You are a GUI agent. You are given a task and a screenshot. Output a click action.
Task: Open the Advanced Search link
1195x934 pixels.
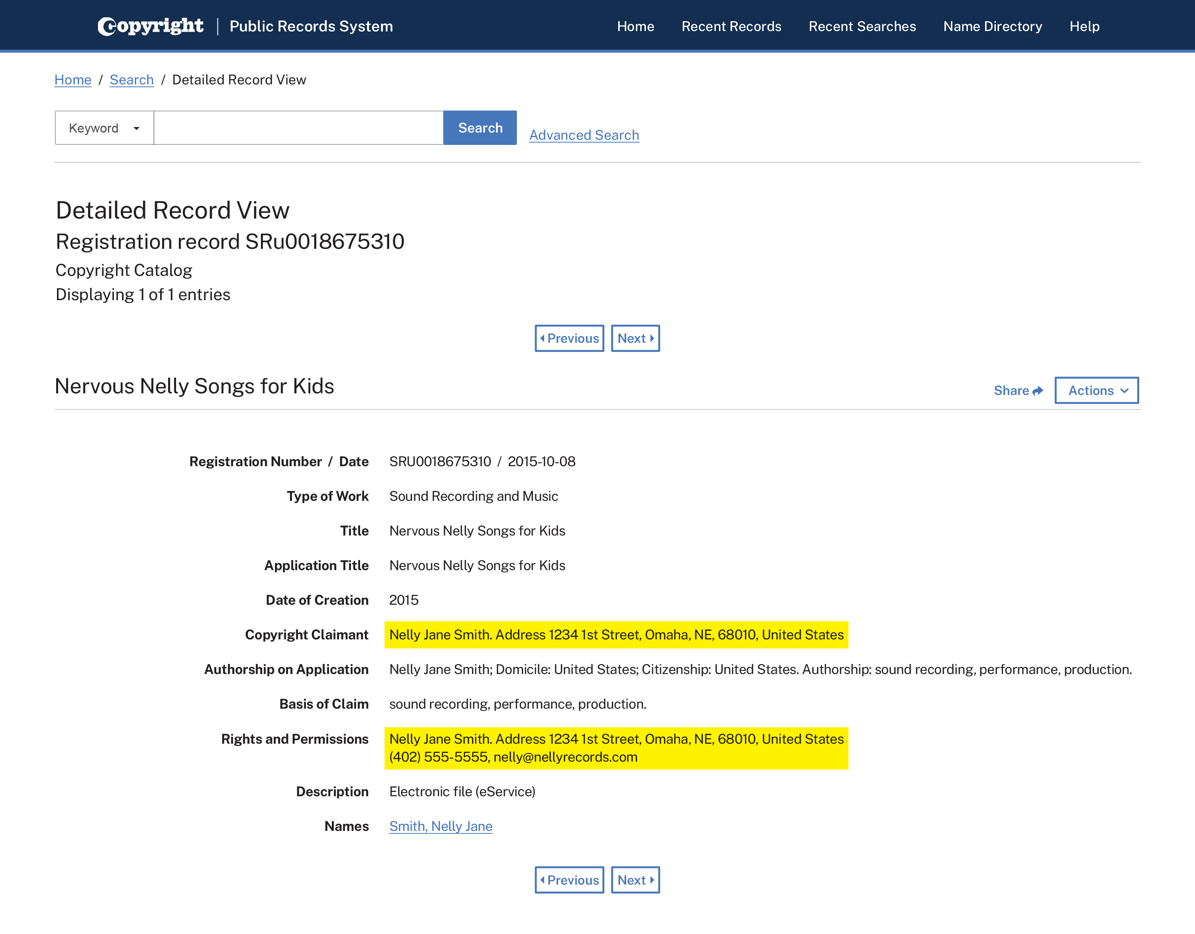[584, 135]
